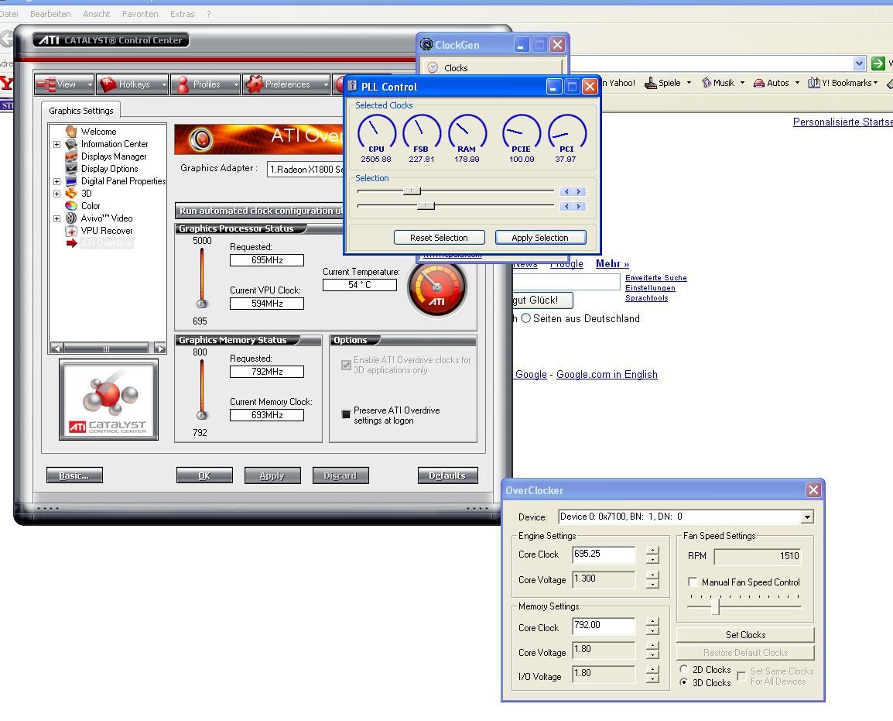Click tree panel horizontal scrollbar right arrow
Viewport: 893px width, 721px height.
[160, 348]
